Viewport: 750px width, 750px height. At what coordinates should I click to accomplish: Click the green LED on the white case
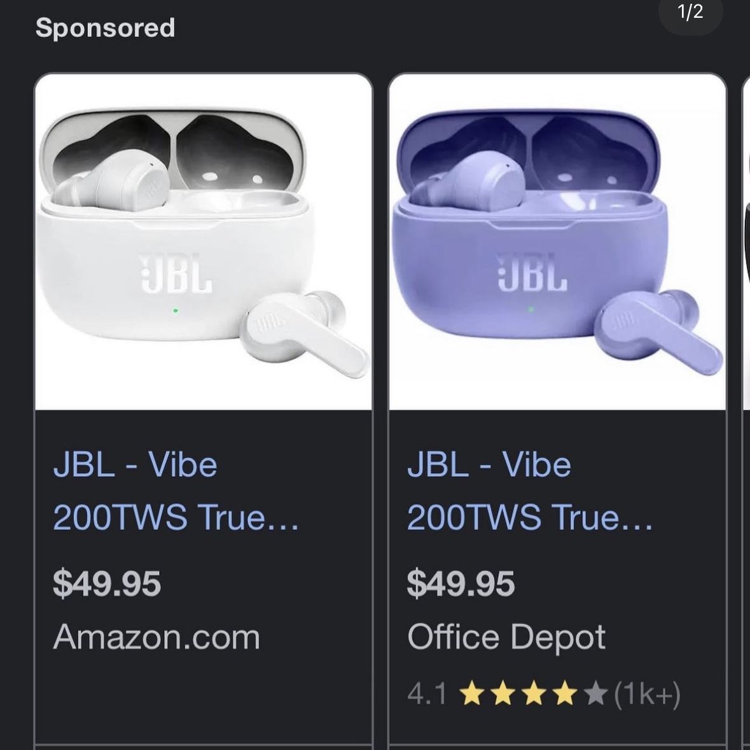(x=176, y=310)
